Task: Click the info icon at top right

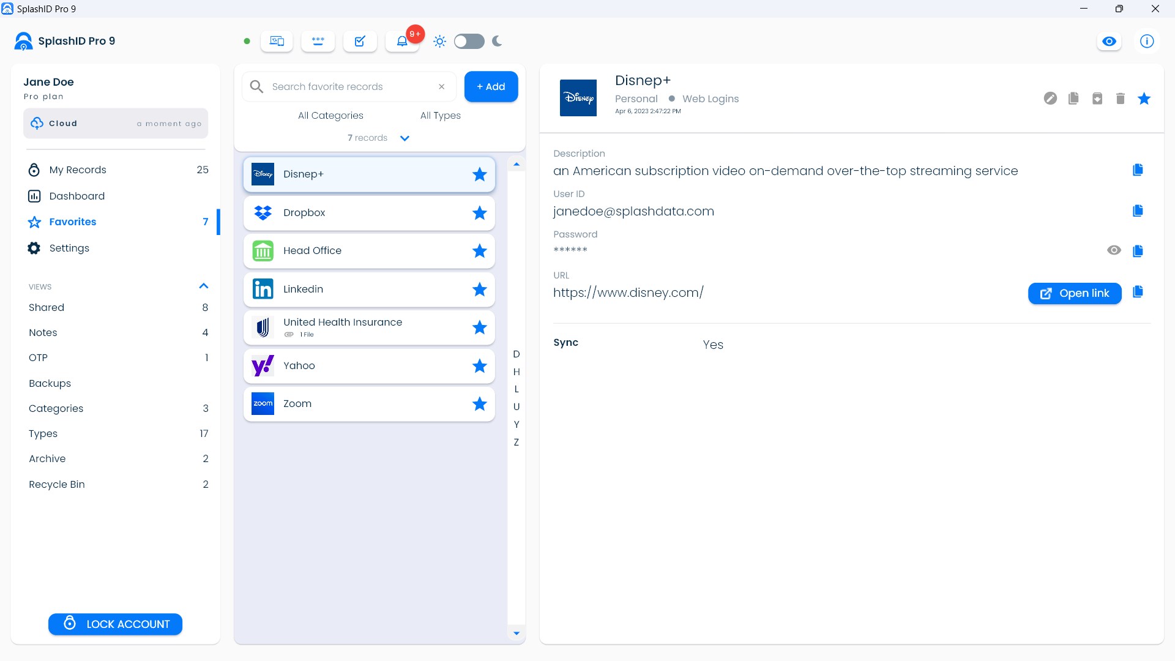Action: point(1147,42)
